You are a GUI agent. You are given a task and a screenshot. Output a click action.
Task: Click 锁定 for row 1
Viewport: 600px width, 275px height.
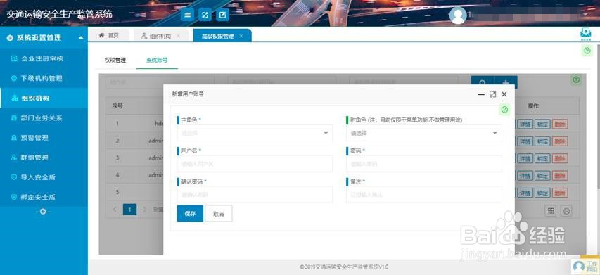tap(542, 124)
